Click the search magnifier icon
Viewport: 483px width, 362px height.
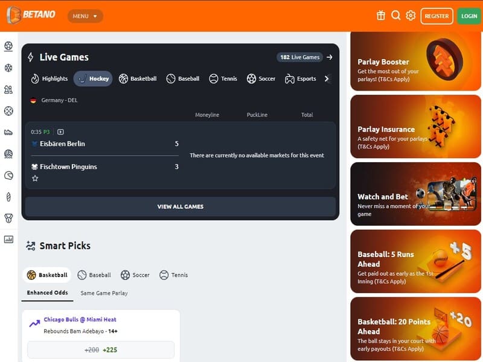click(x=395, y=16)
